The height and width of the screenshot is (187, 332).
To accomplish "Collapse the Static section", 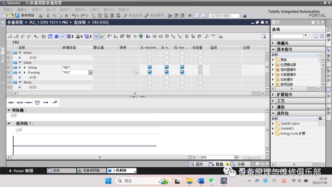I will 20,62.
